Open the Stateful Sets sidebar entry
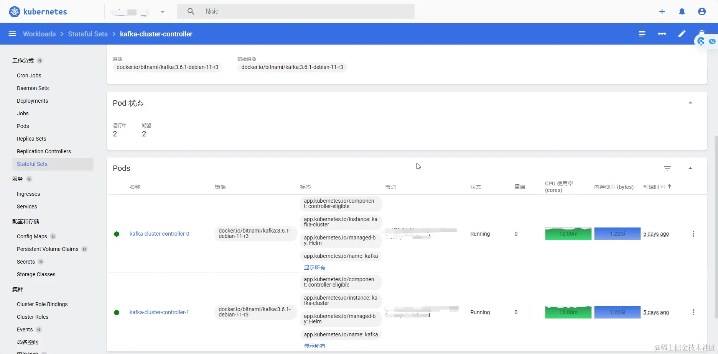This screenshot has width=718, height=354. point(32,164)
